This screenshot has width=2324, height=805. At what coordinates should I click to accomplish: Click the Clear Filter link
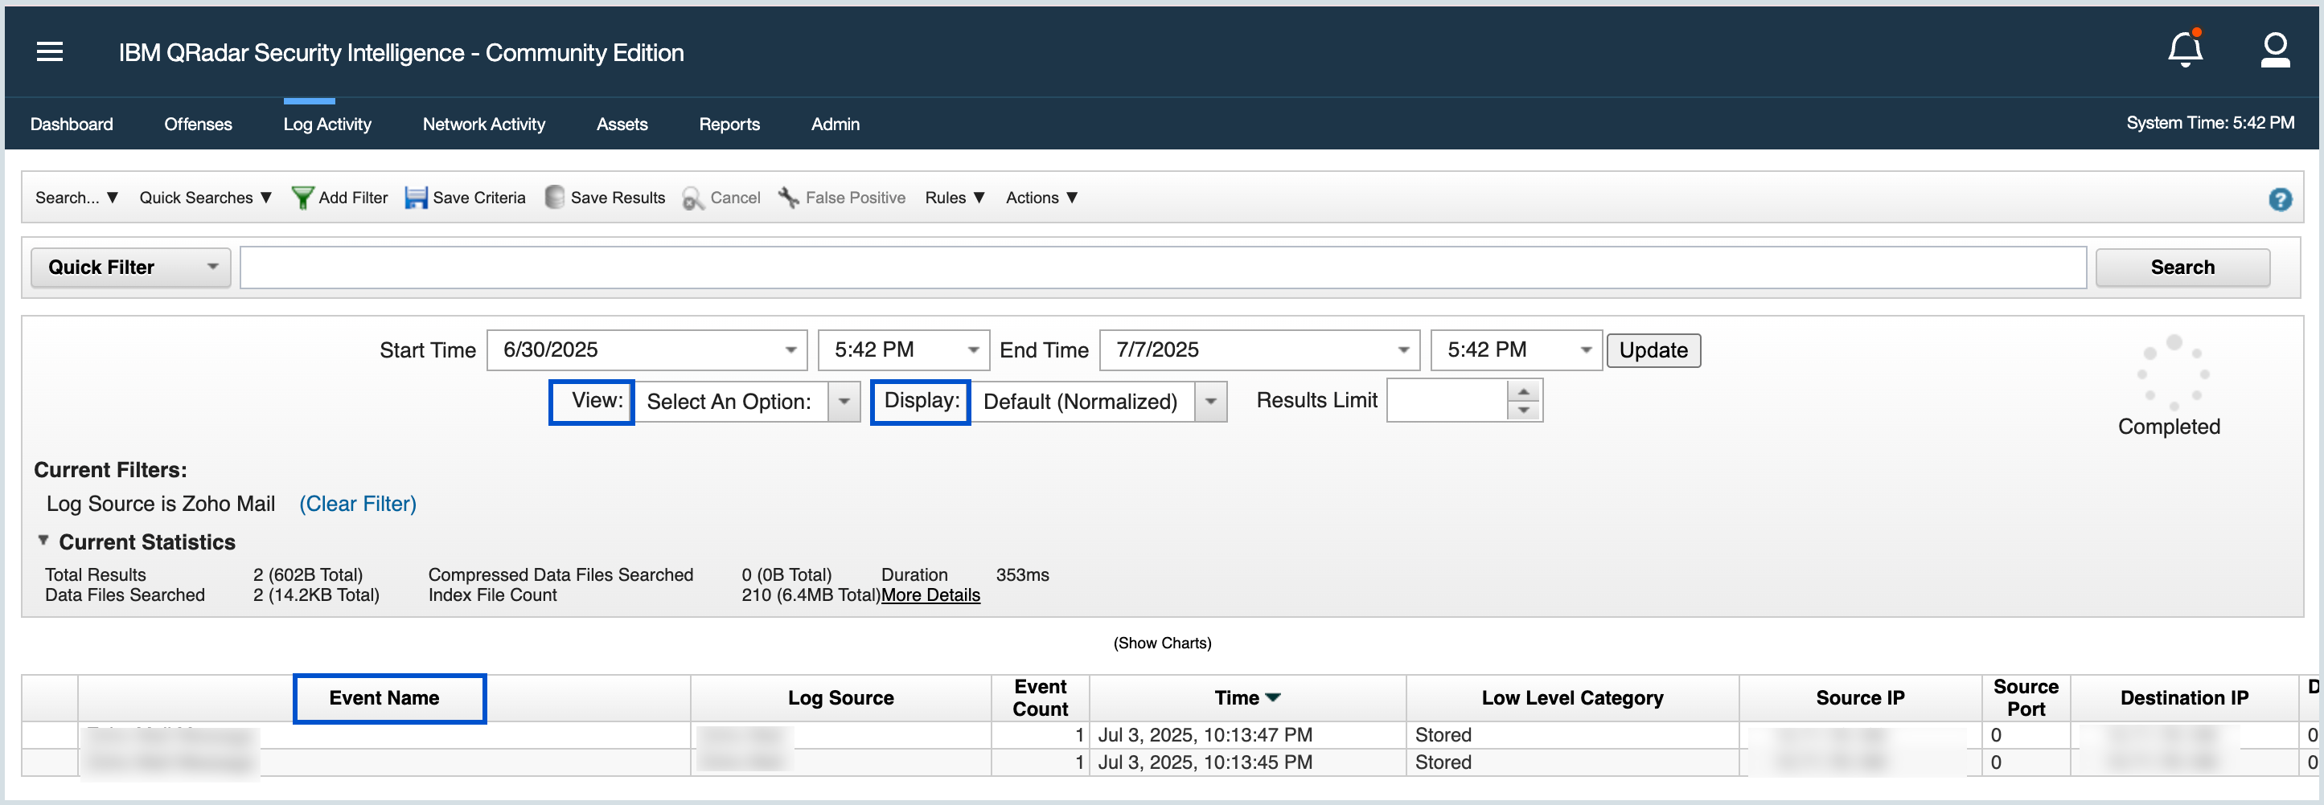click(x=357, y=504)
